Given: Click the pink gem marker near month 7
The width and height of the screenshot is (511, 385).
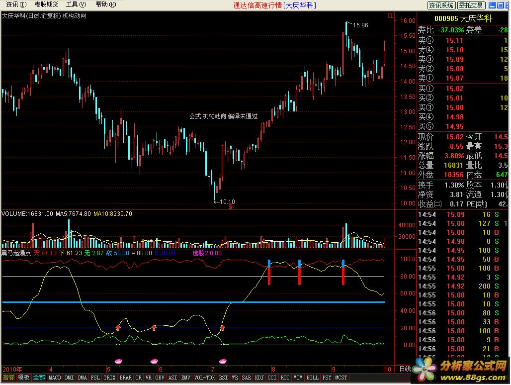Looking at the screenshot, I should (223, 361).
